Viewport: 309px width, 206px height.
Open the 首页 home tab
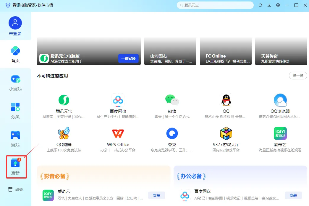click(15, 54)
